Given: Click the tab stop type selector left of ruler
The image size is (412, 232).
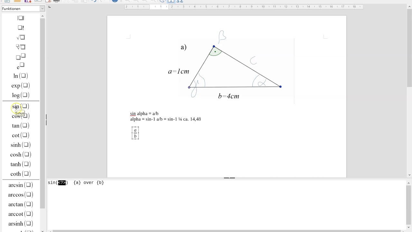Looking at the screenshot, I should pos(49,6).
